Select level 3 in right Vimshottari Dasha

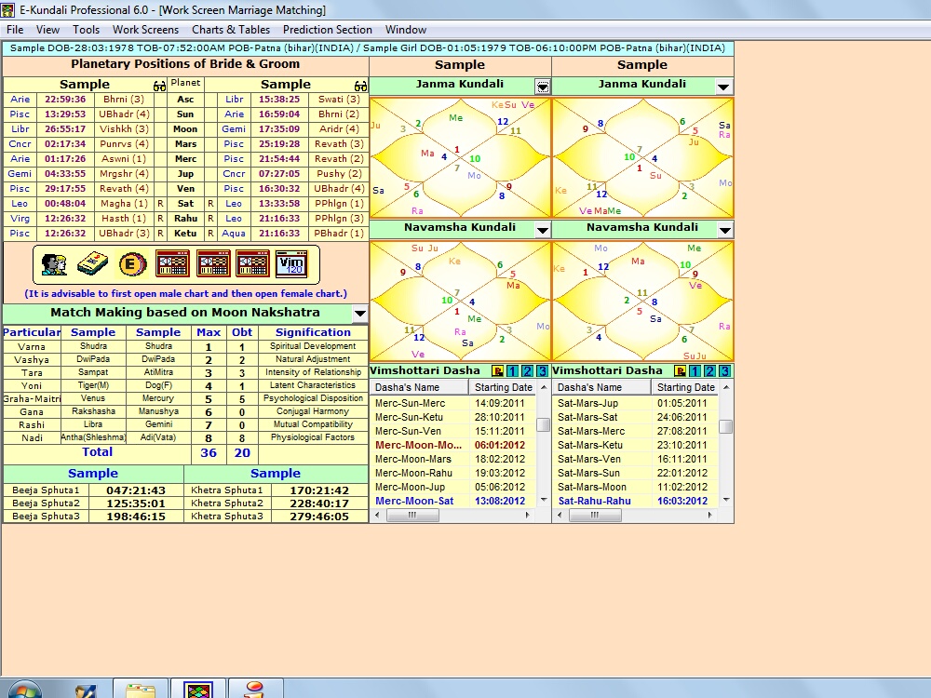(x=724, y=371)
